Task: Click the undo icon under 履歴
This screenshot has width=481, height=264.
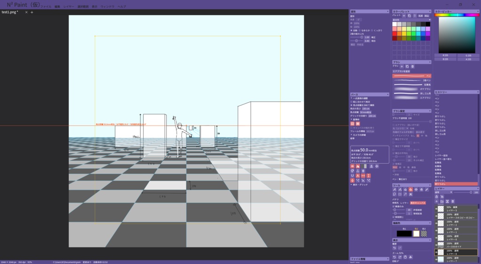Action: pyautogui.click(x=395, y=248)
